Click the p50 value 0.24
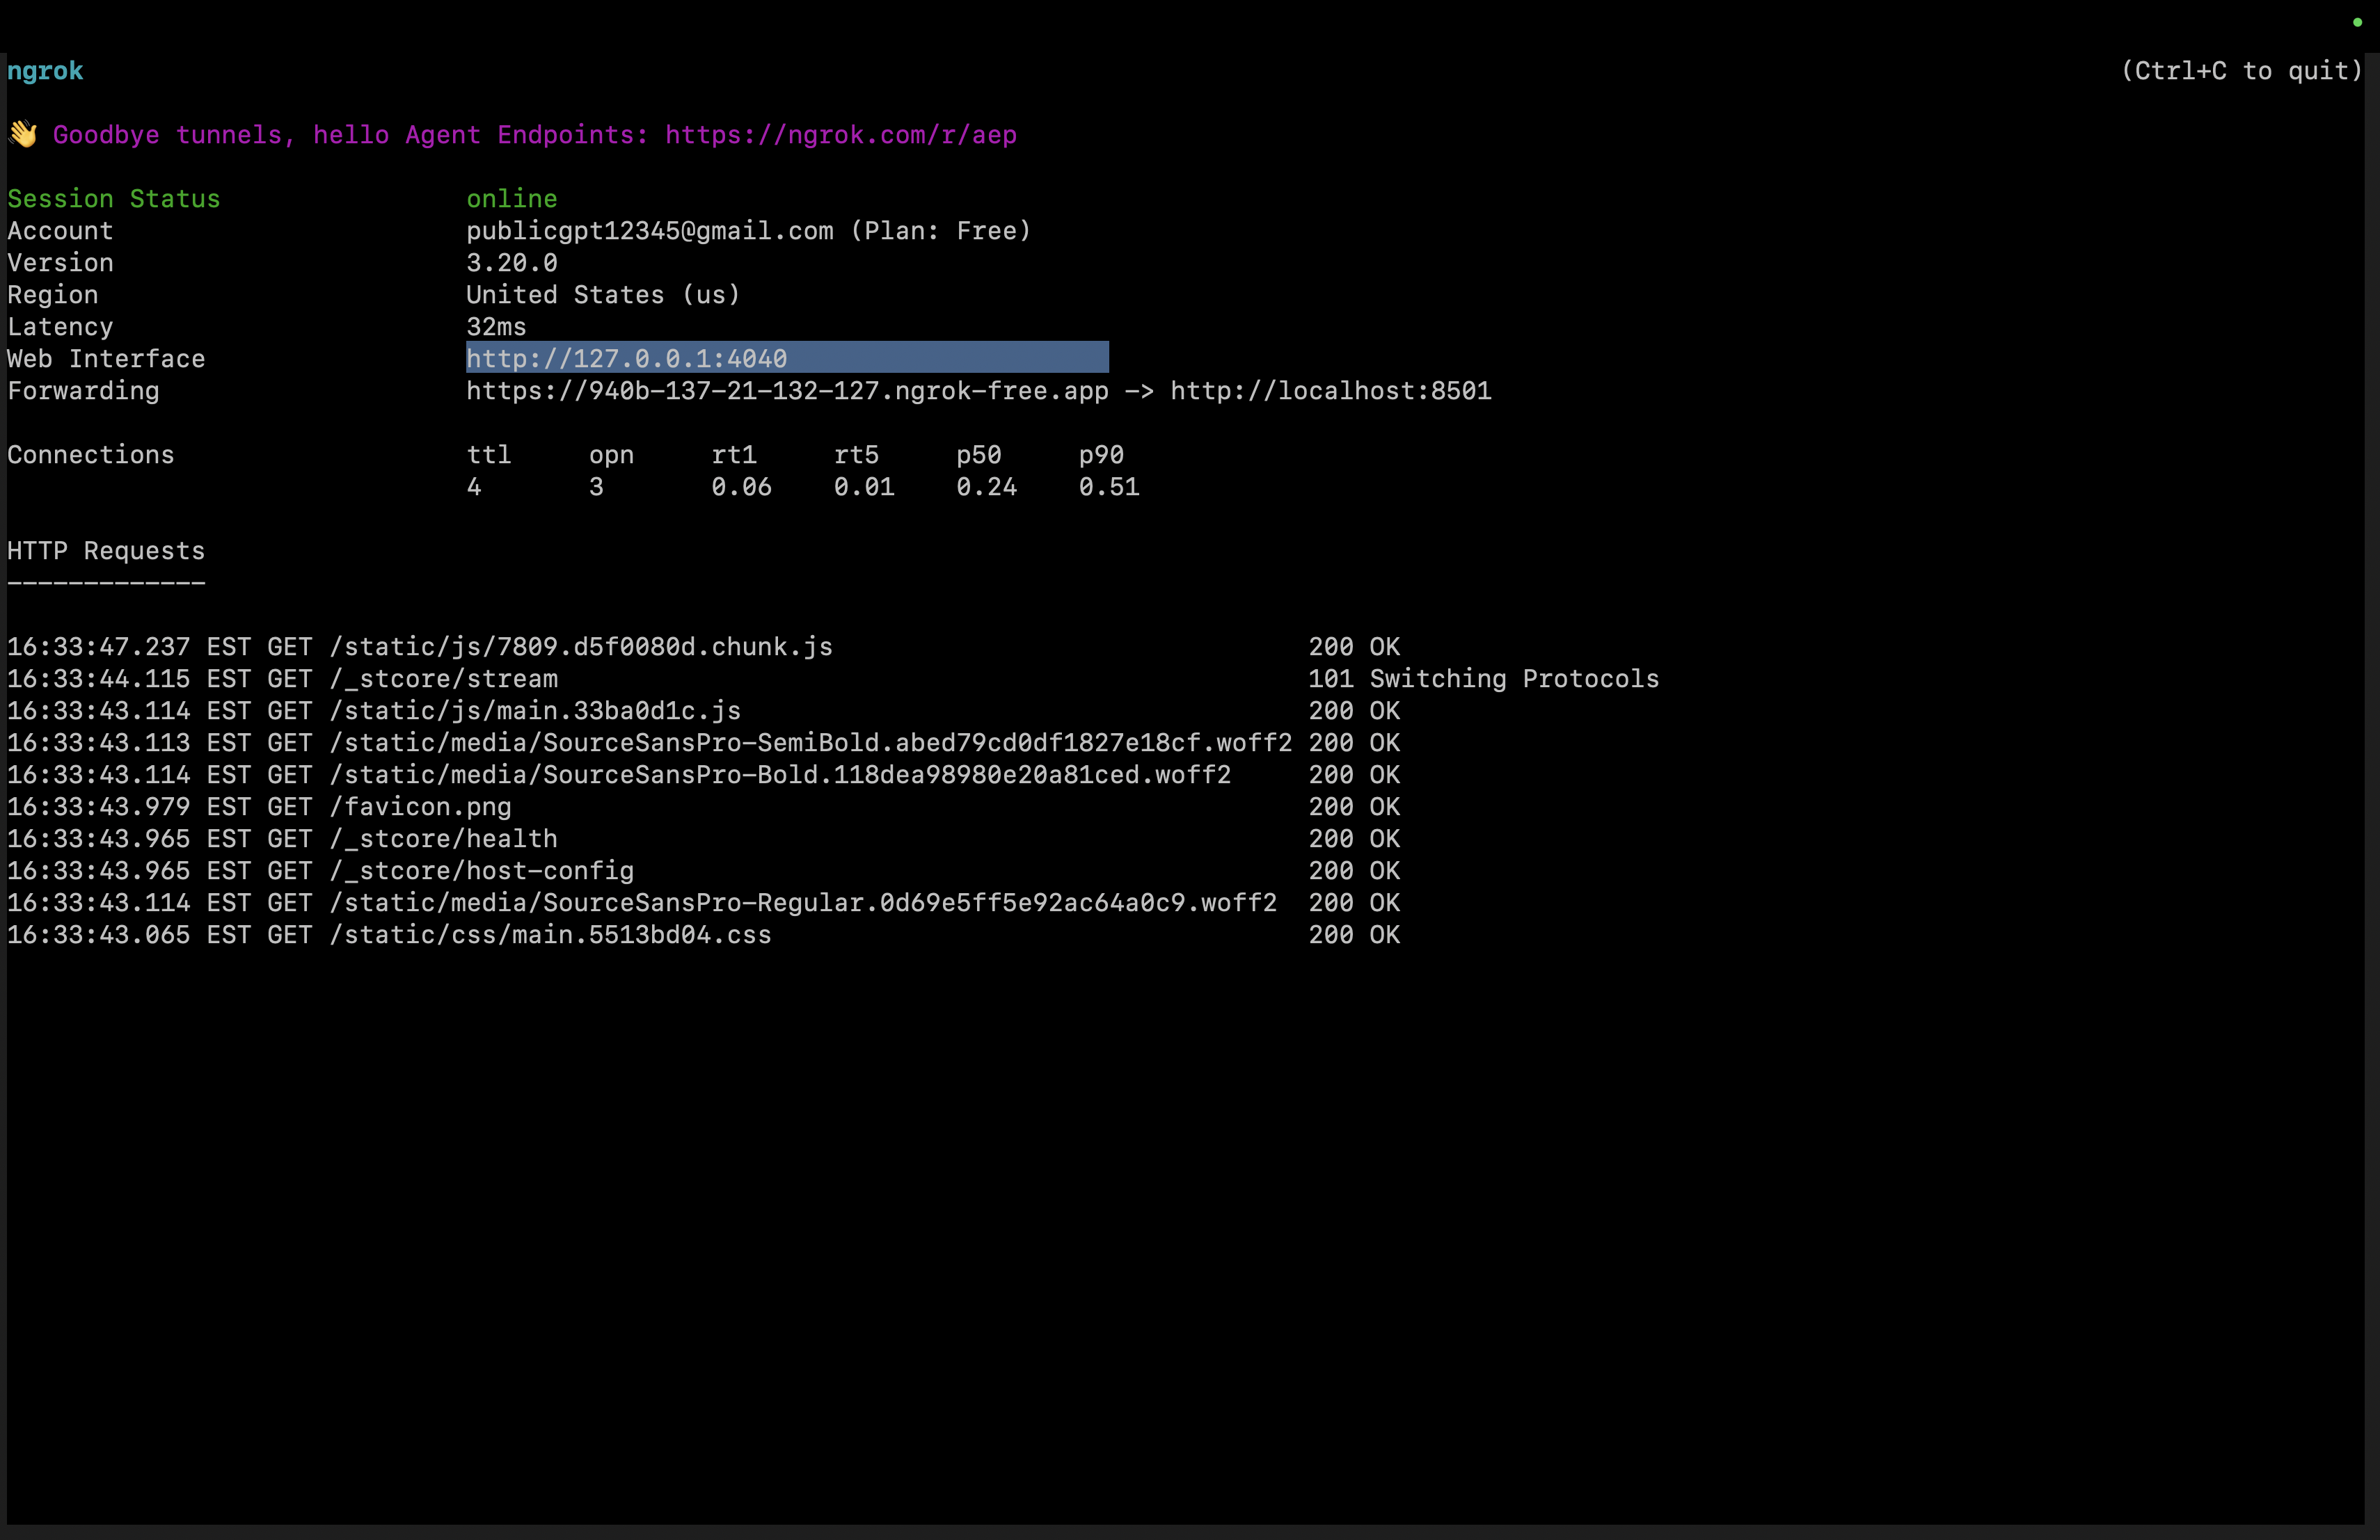The height and width of the screenshot is (1540, 2380). point(986,487)
